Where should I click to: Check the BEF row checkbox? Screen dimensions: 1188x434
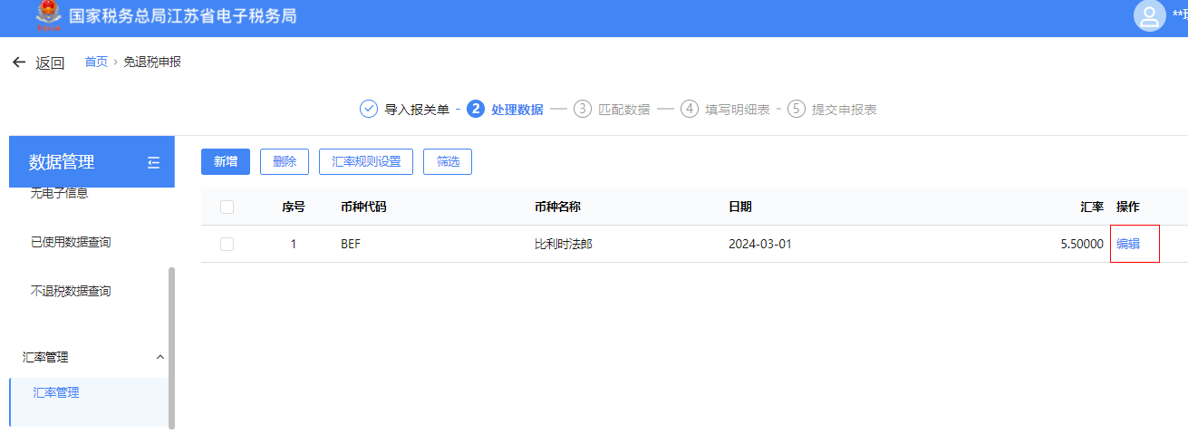tap(227, 244)
